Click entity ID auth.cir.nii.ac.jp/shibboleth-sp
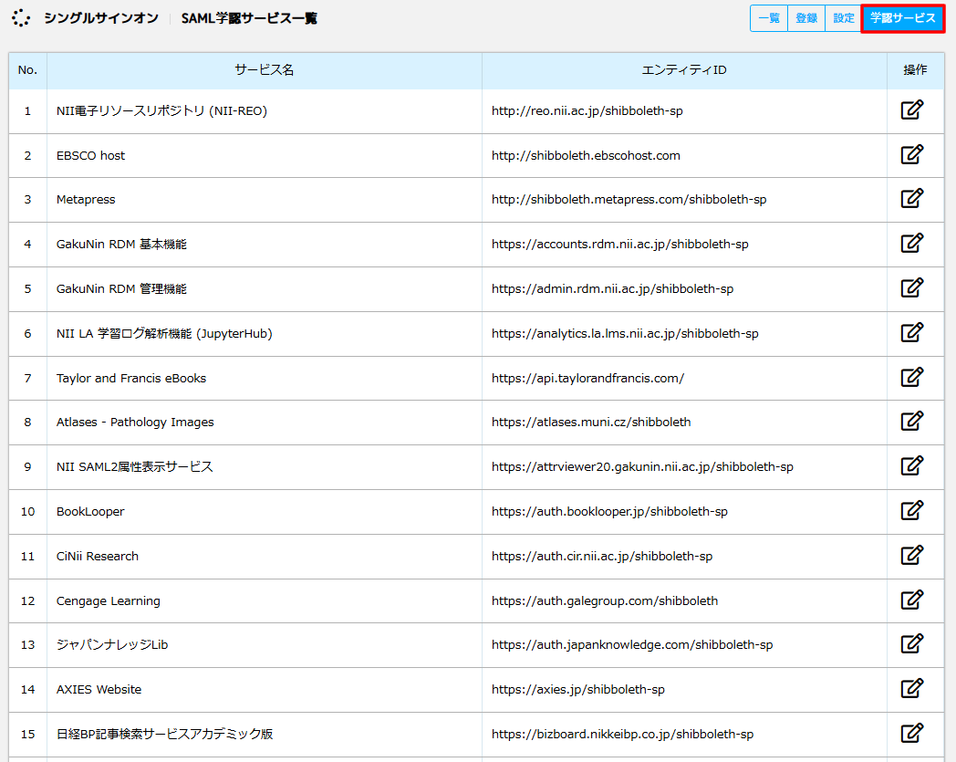956x762 pixels. click(602, 557)
